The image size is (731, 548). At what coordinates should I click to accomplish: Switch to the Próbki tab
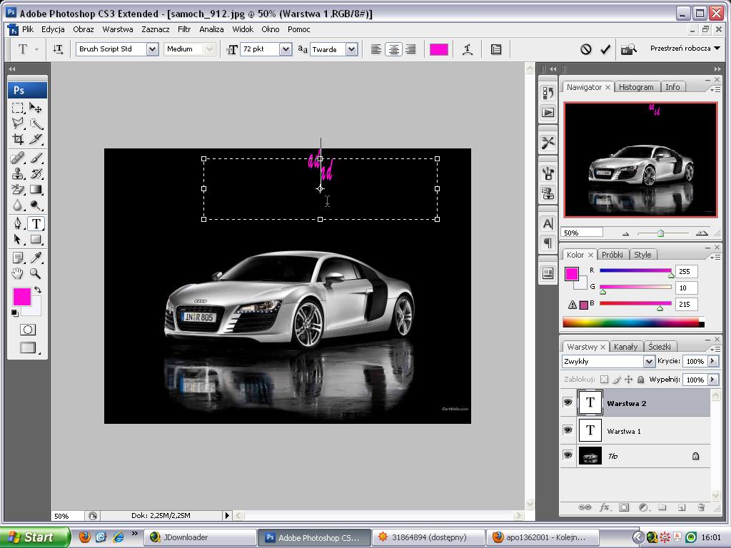click(x=612, y=255)
